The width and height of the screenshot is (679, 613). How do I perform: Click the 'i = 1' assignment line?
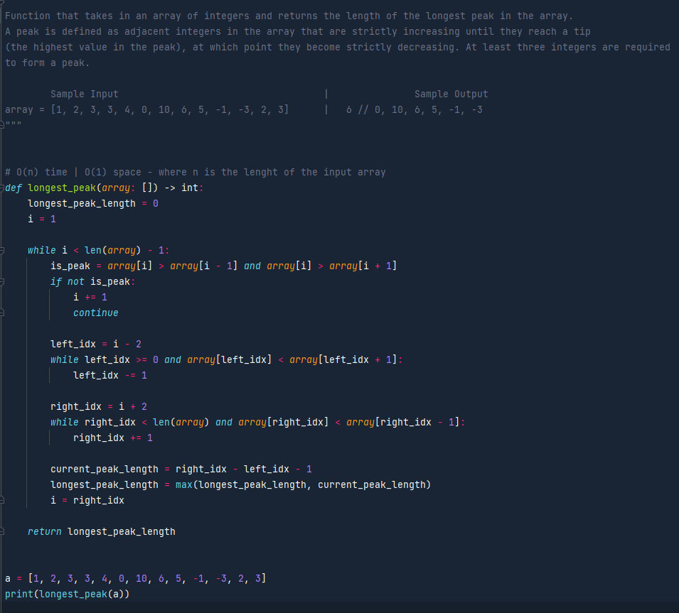tap(42, 219)
